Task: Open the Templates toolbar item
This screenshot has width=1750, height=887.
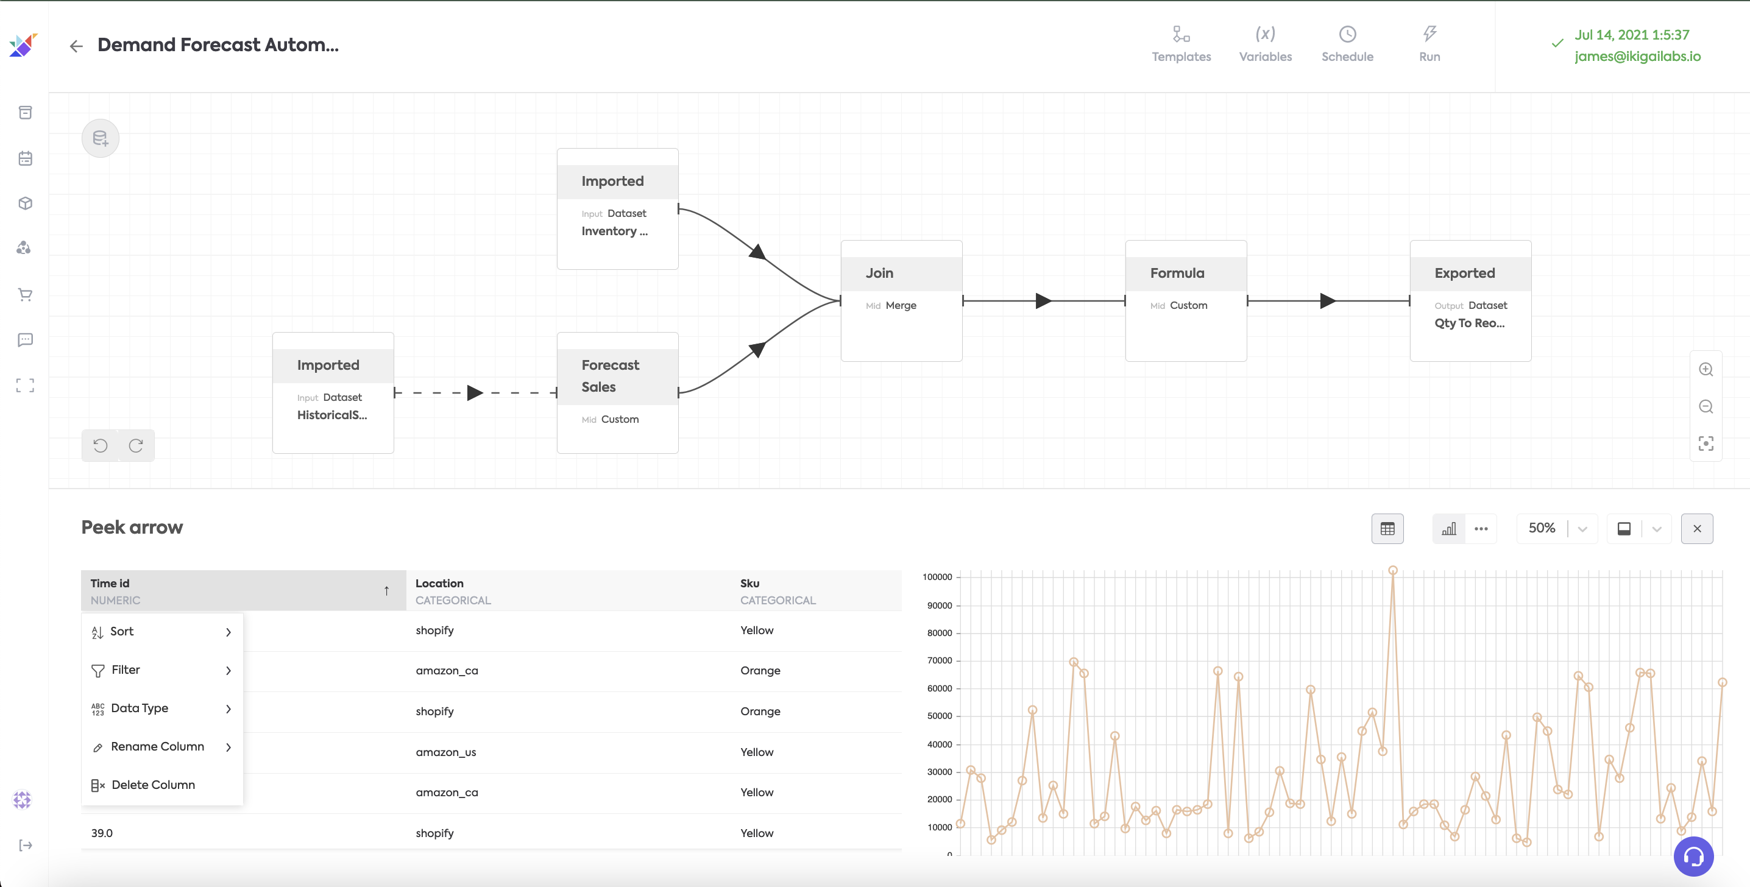Action: [1181, 43]
